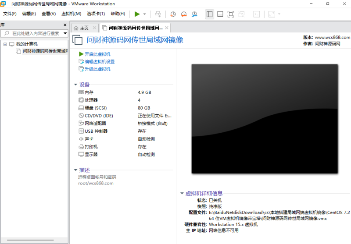The width and height of the screenshot is (351, 244).
Task: Click the hard disk icon beside 硬盘
Action: coord(81,108)
